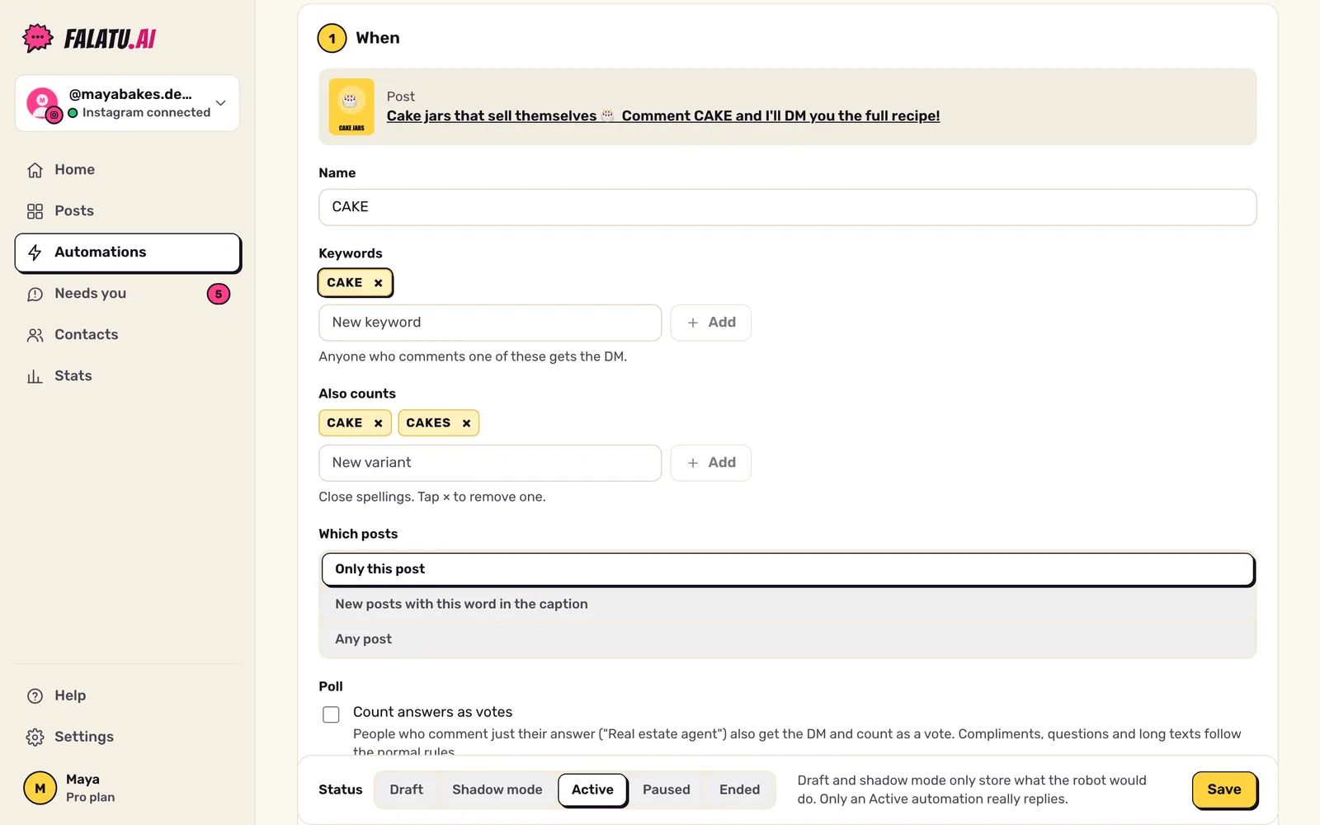Set status to Ended
This screenshot has height=825, width=1320.
coord(740,790)
